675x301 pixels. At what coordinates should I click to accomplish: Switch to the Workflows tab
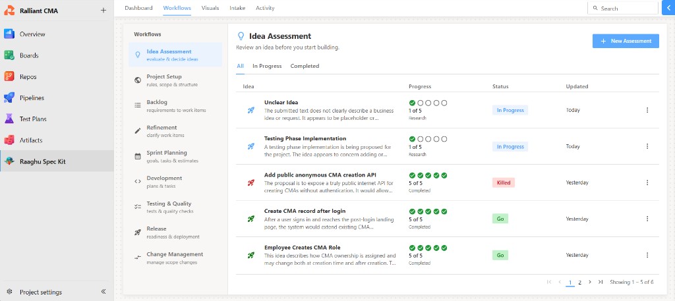pyautogui.click(x=177, y=8)
